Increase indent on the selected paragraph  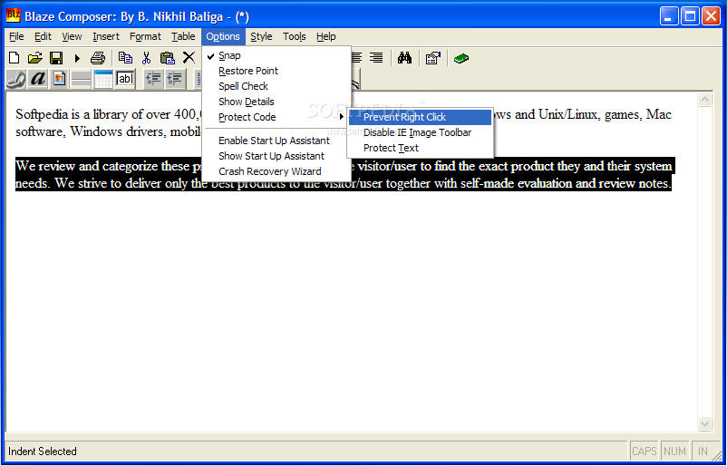point(175,79)
